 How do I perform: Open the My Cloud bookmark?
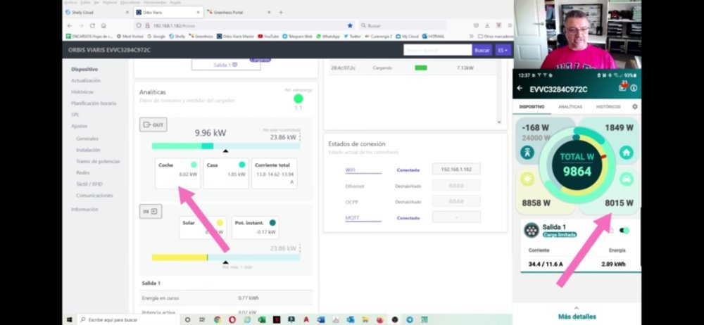point(407,37)
